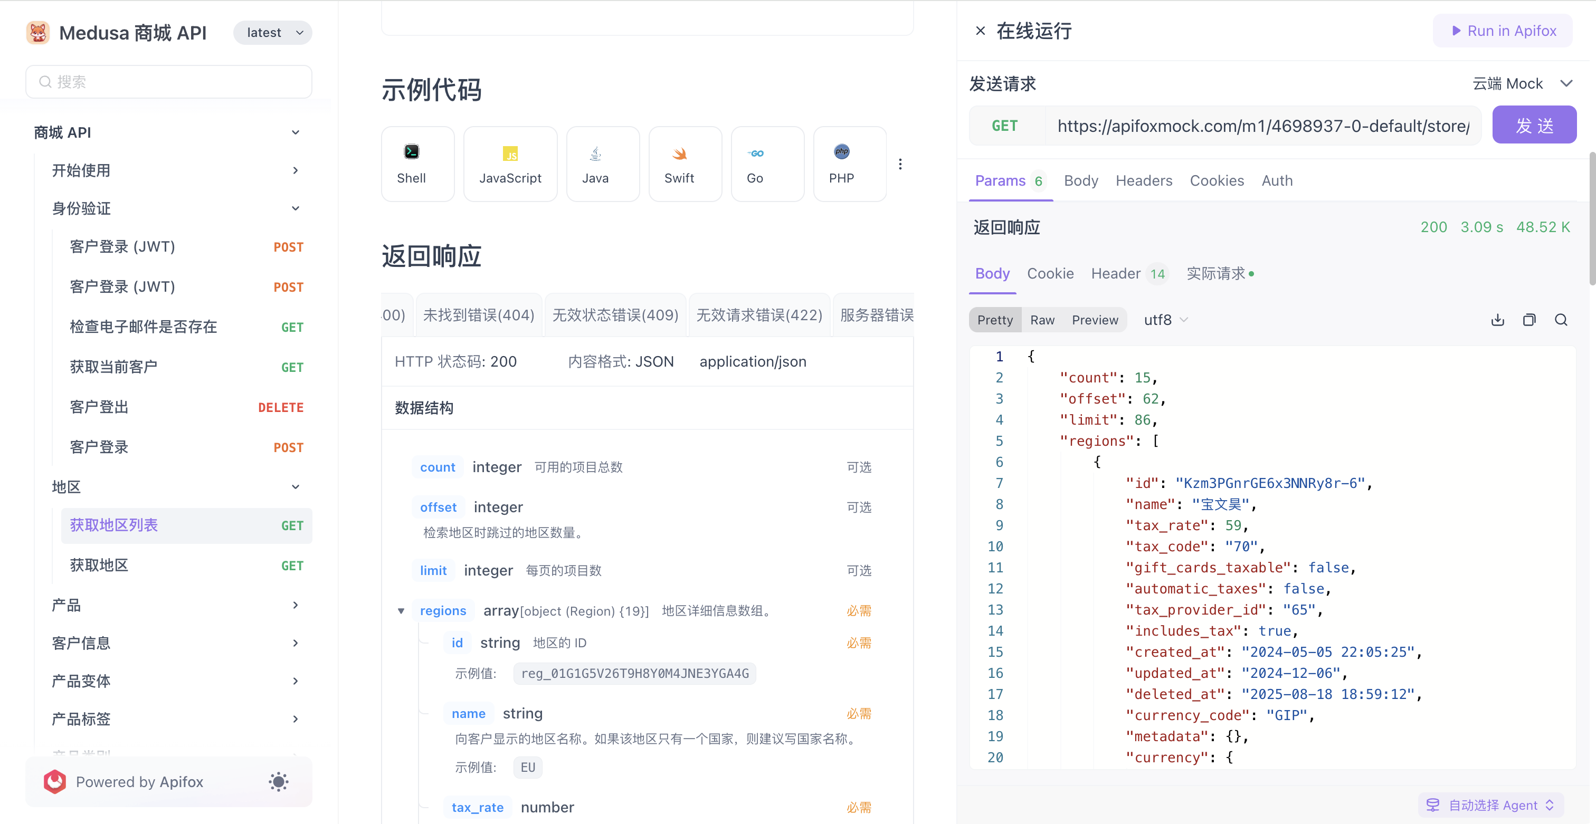1596x824 pixels.
Task: Choose the Swift code sample icon
Action: tap(679, 154)
